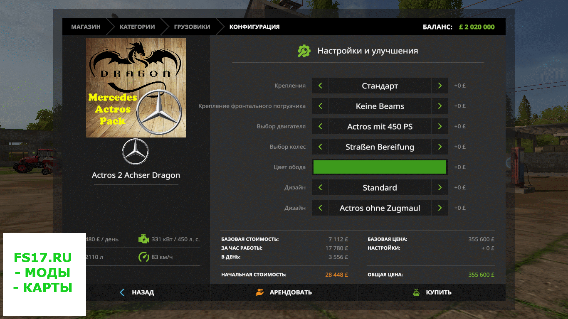This screenshot has width=568, height=319.
Task: Click the БАЗОВАЯ ЦЕНА 355 600 £ value
Action: (481, 239)
